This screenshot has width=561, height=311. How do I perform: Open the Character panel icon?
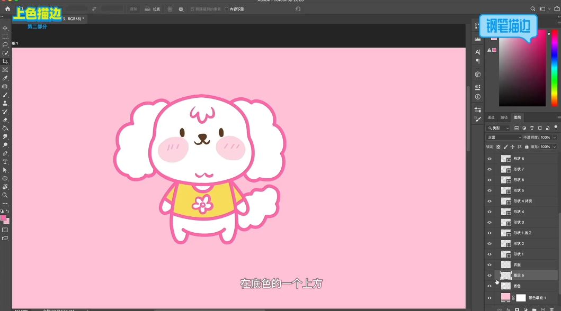click(x=478, y=52)
